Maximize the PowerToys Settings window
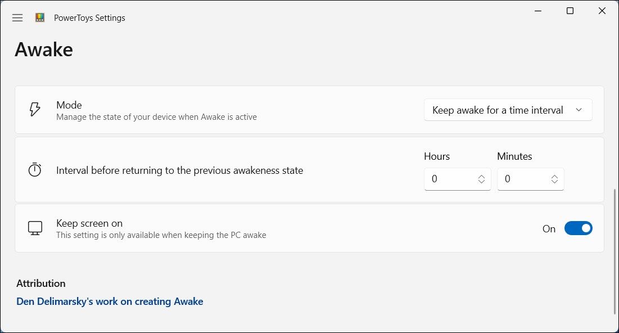Image resolution: width=619 pixels, height=333 pixels. tap(570, 11)
